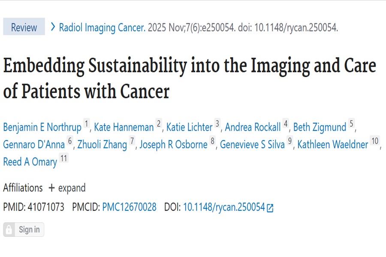Expand the Affiliations section

tap(67, 188)
